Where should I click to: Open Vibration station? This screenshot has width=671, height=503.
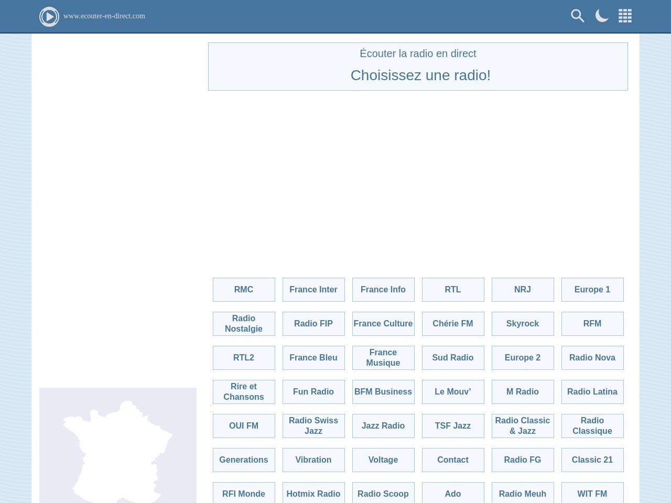[313, 460]
